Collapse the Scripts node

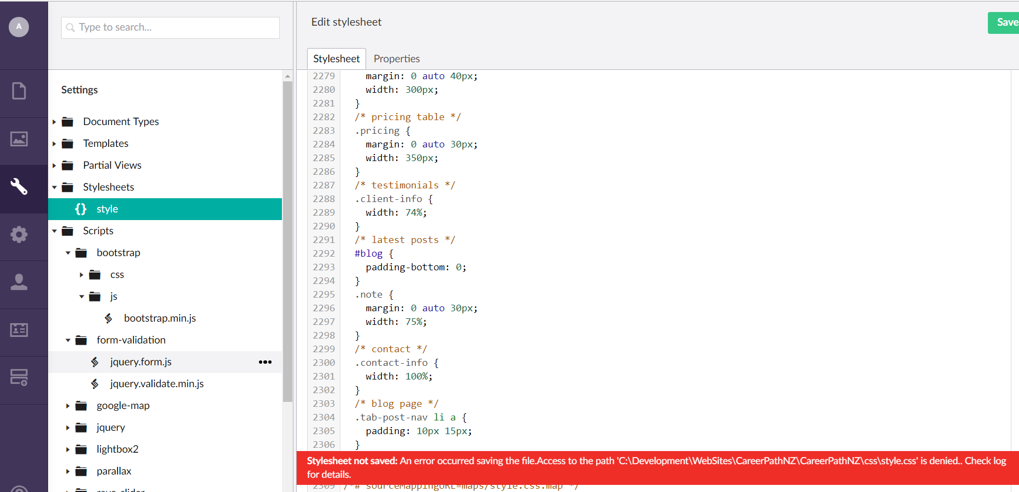click(54, 231)
